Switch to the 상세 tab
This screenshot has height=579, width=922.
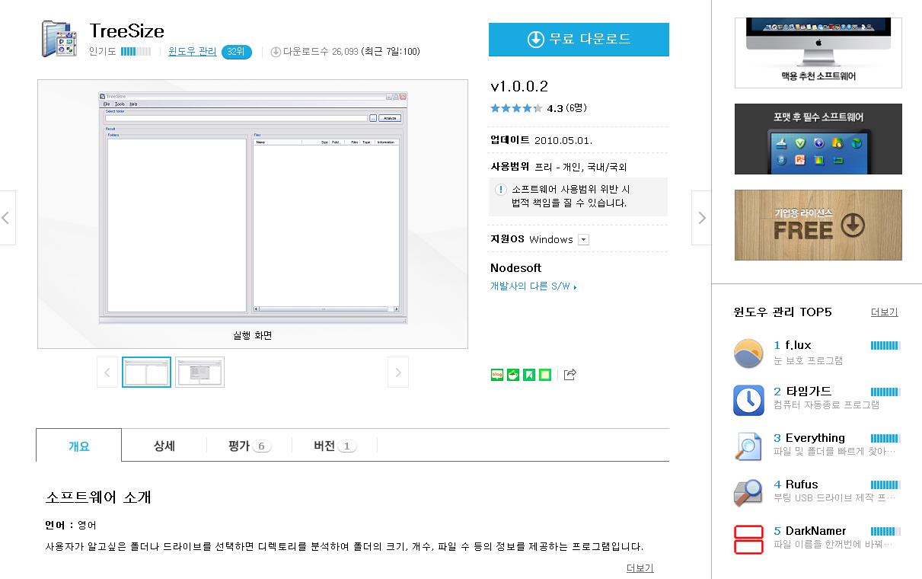[164, 446]
